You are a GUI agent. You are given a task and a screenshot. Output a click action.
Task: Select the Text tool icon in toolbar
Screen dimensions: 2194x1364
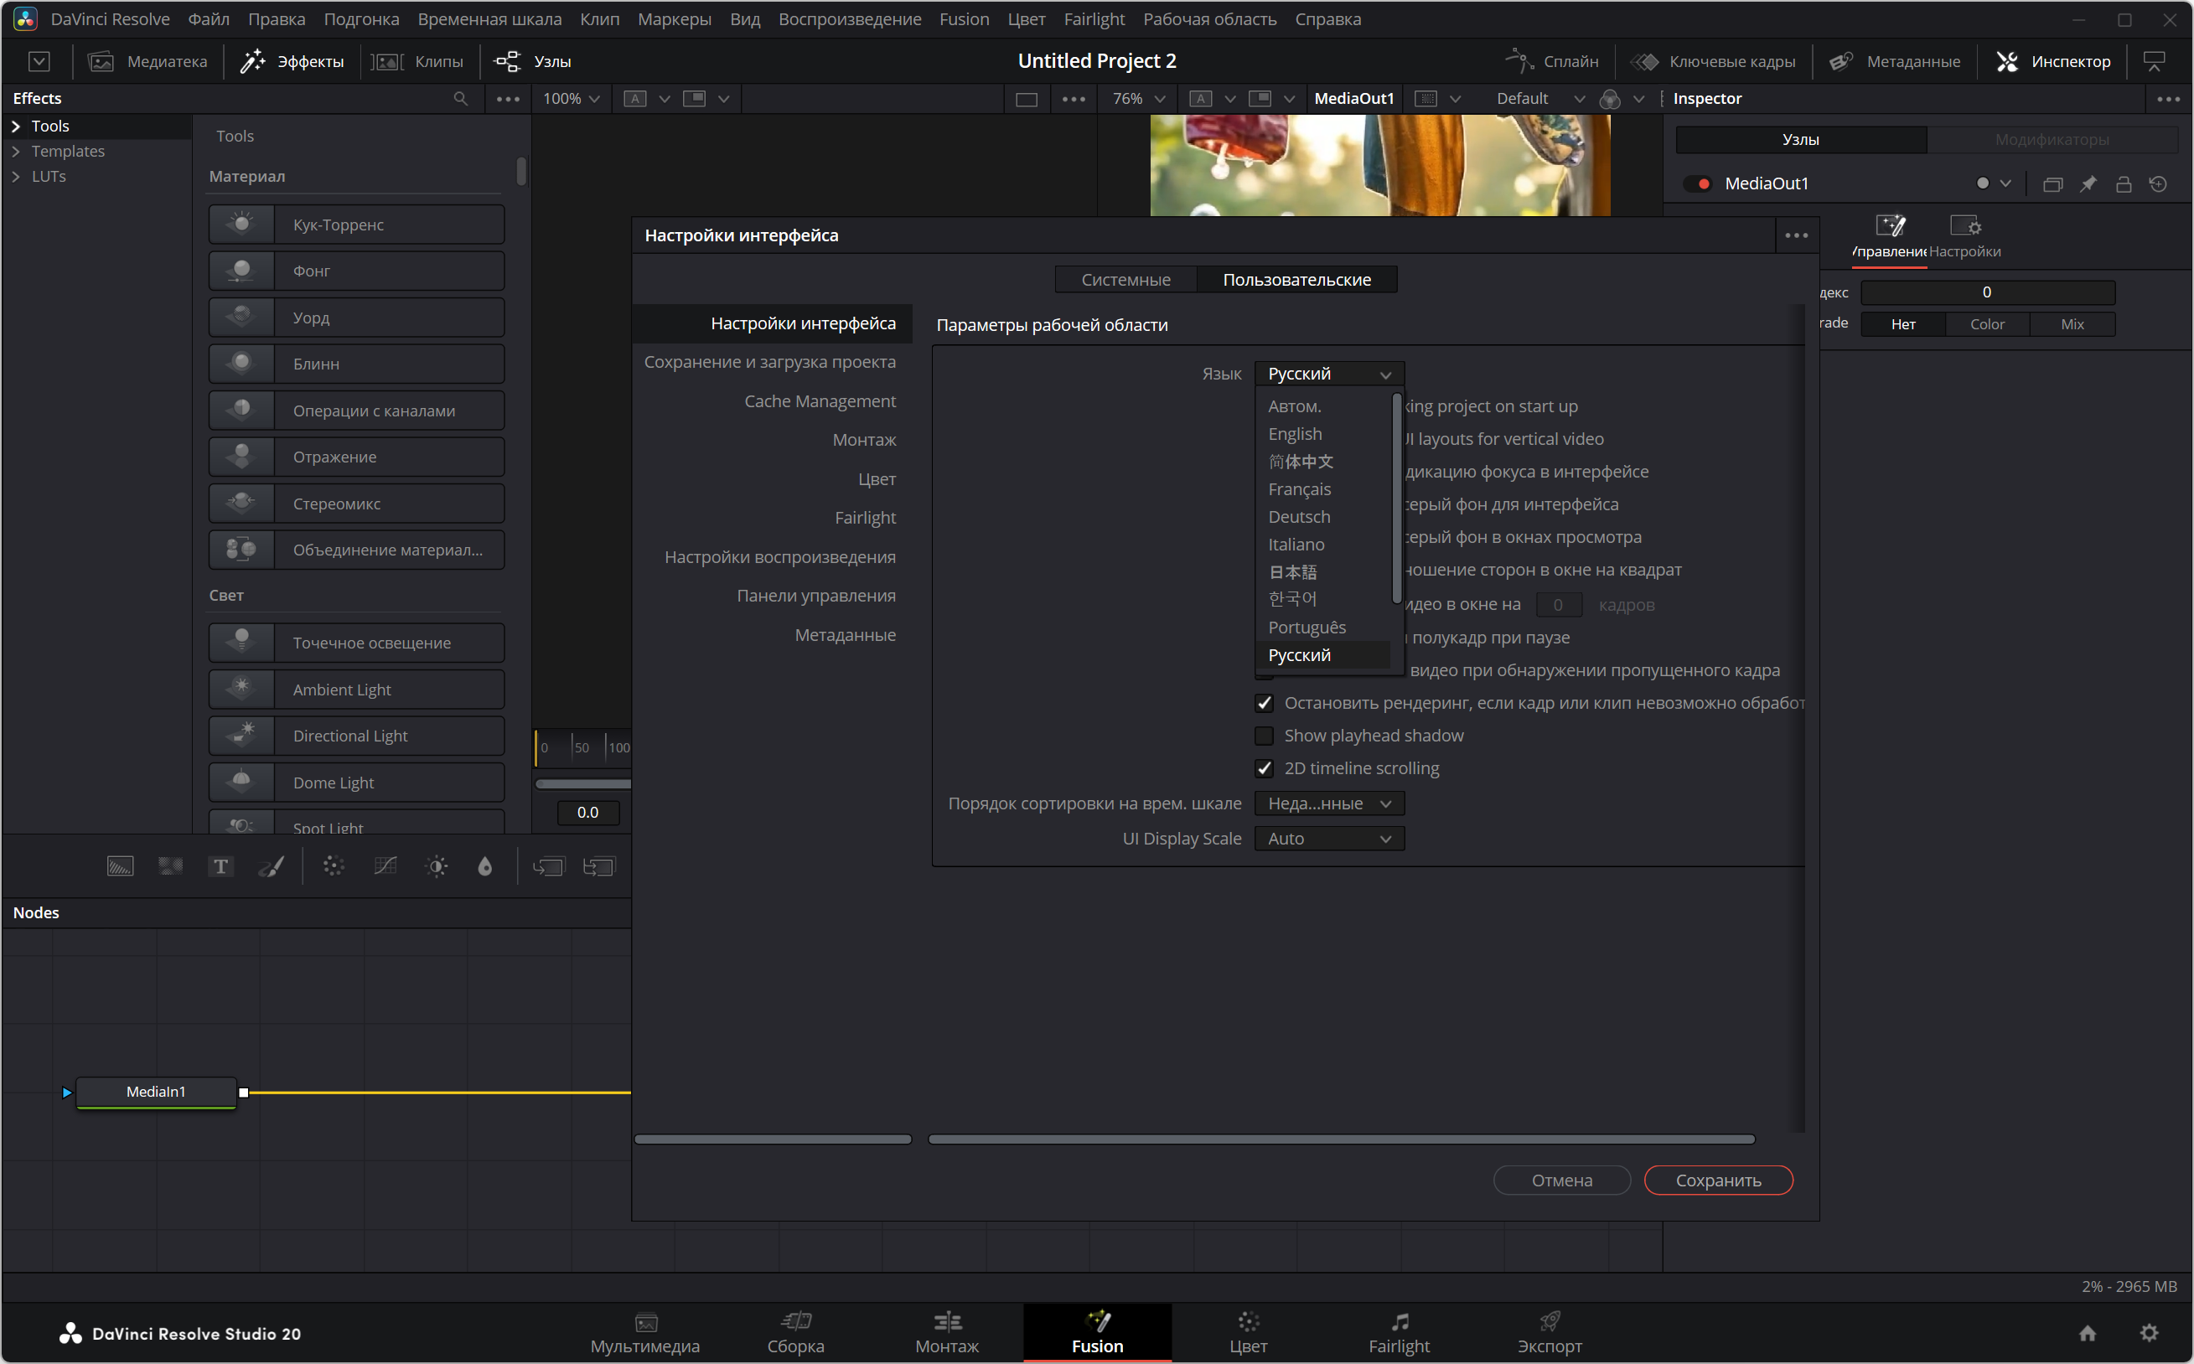(x=220, y=867)
